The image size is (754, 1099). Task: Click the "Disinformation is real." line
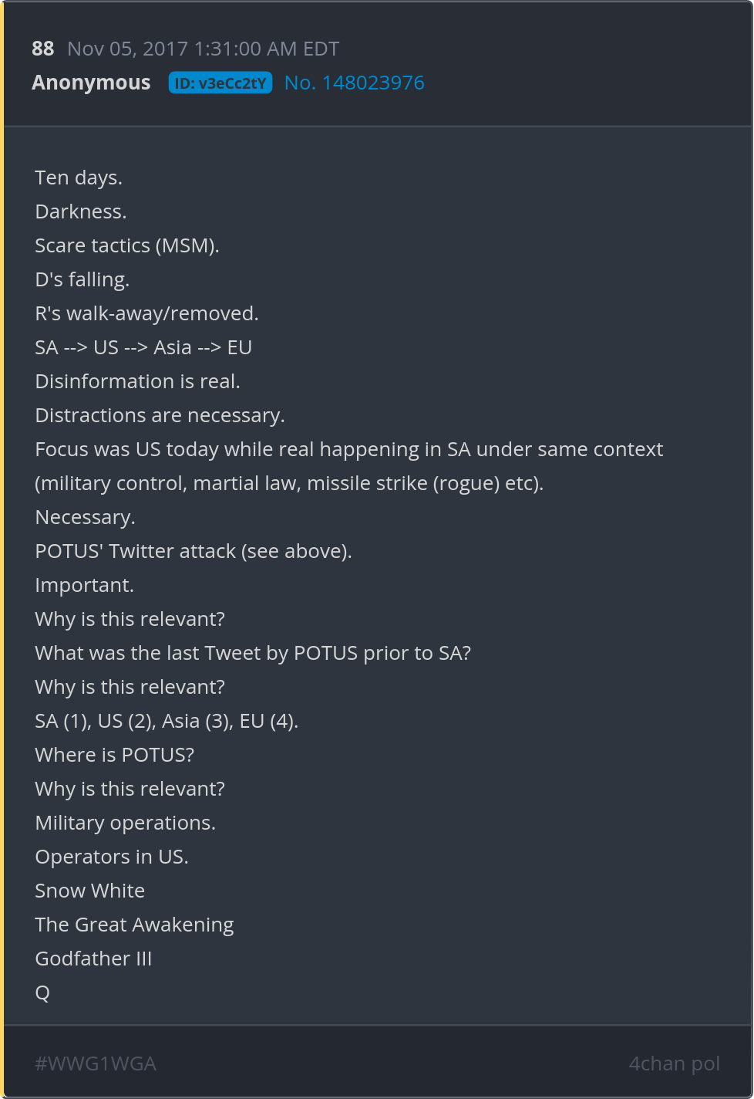tap(137, 381)
